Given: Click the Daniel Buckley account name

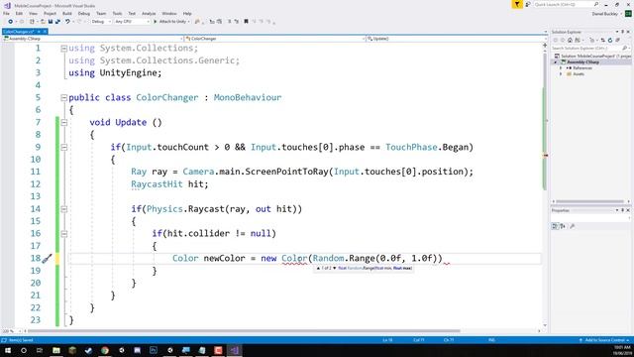Looking at the screenshot, I should click(x=605, y=14).
